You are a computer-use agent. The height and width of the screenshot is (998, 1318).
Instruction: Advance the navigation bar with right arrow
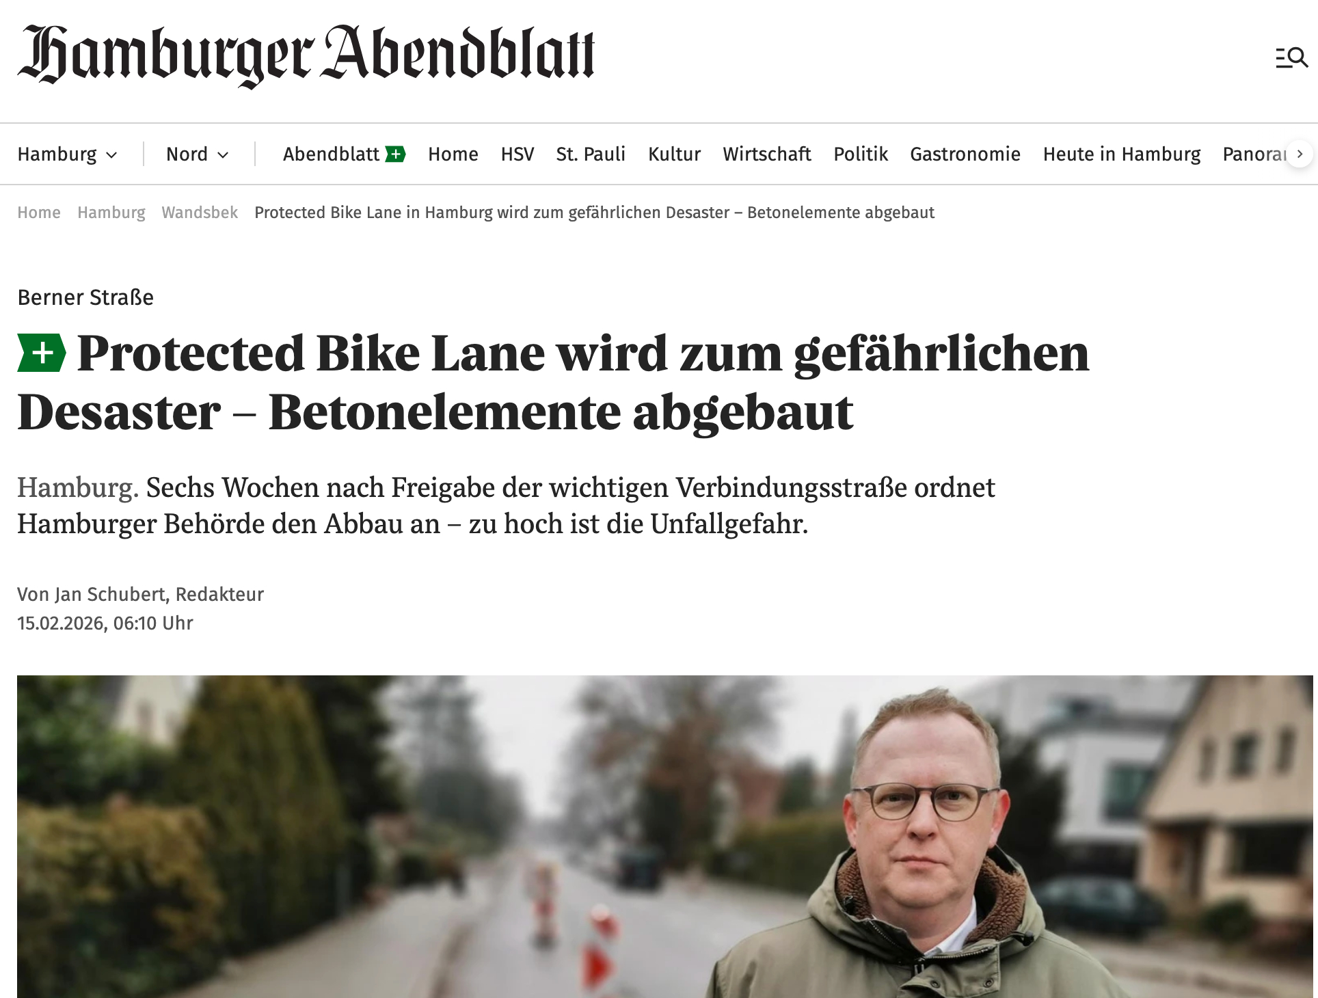(x=1300, y=154)
